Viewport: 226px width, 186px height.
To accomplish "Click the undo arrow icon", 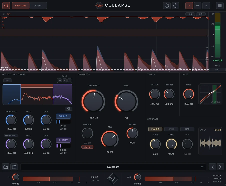I will coord(167,6).
